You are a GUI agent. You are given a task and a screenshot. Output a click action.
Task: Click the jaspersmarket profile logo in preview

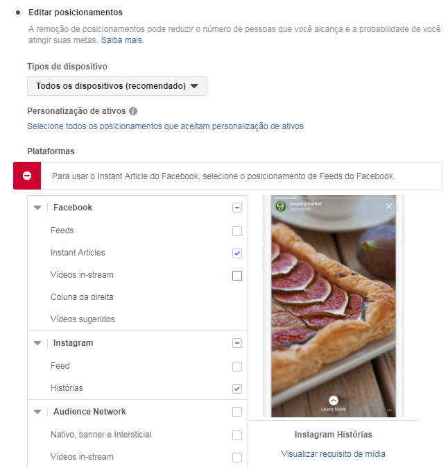(280, 206)
